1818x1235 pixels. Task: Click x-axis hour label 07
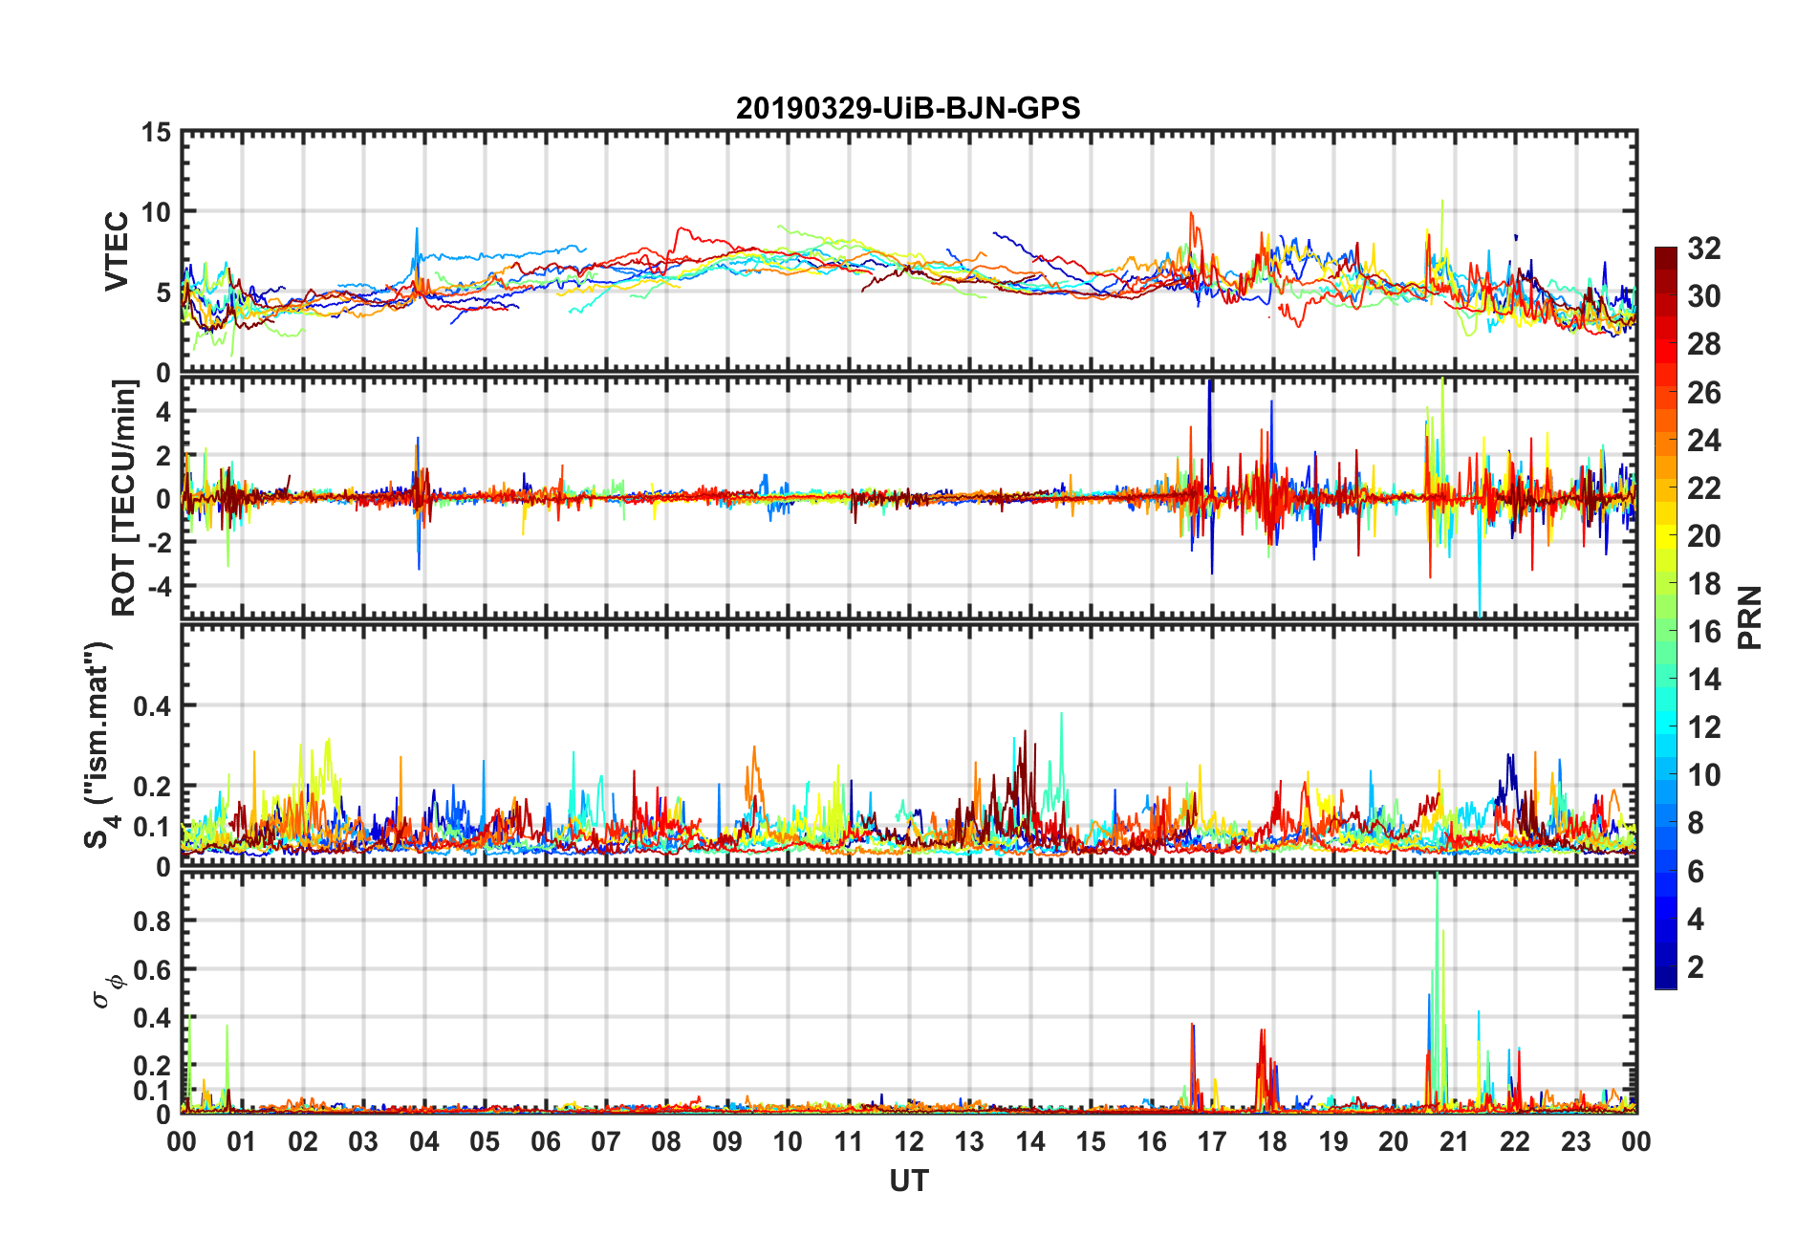pos(606,1141)
